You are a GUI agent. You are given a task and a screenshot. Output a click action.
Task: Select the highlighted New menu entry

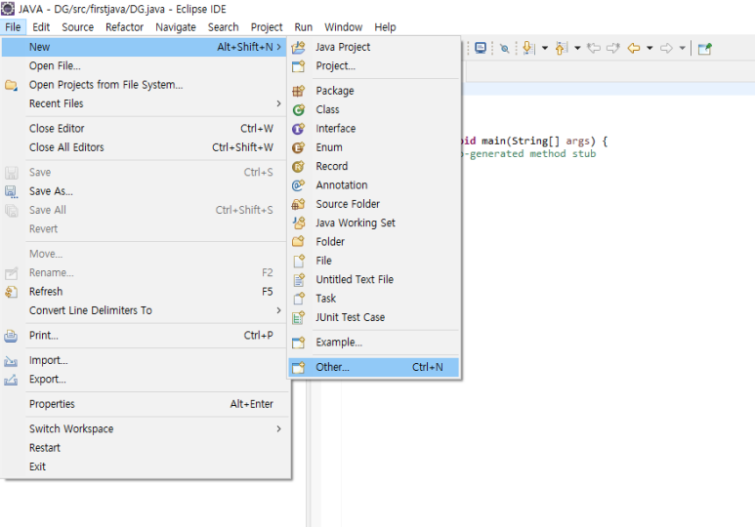coord(144,47)
